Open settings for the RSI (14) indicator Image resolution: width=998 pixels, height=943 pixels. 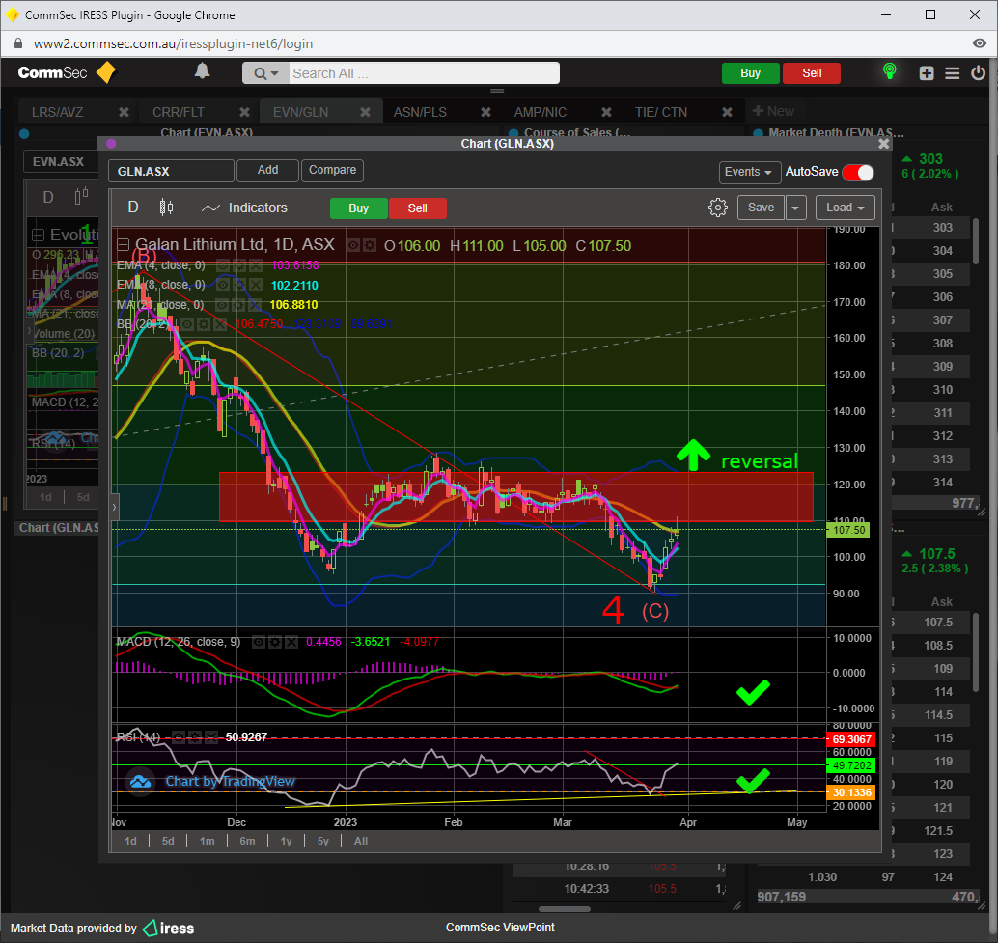(195, 737)
